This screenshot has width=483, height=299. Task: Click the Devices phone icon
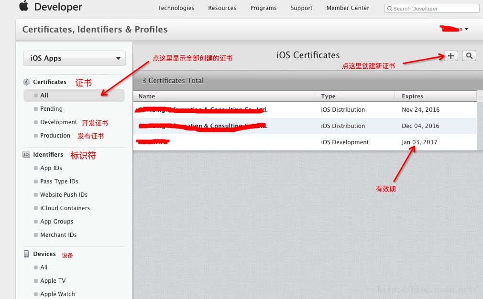point(26,254)
